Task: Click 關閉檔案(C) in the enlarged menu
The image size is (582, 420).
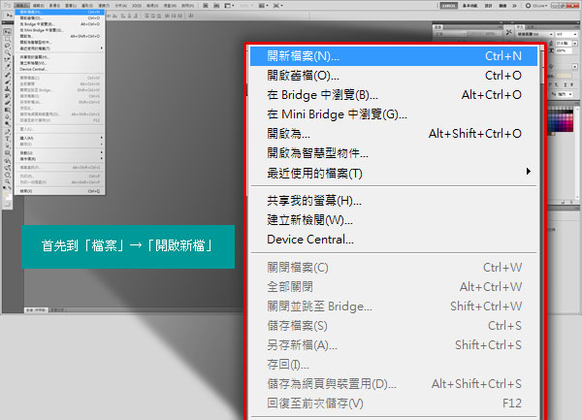Action: 394,268
